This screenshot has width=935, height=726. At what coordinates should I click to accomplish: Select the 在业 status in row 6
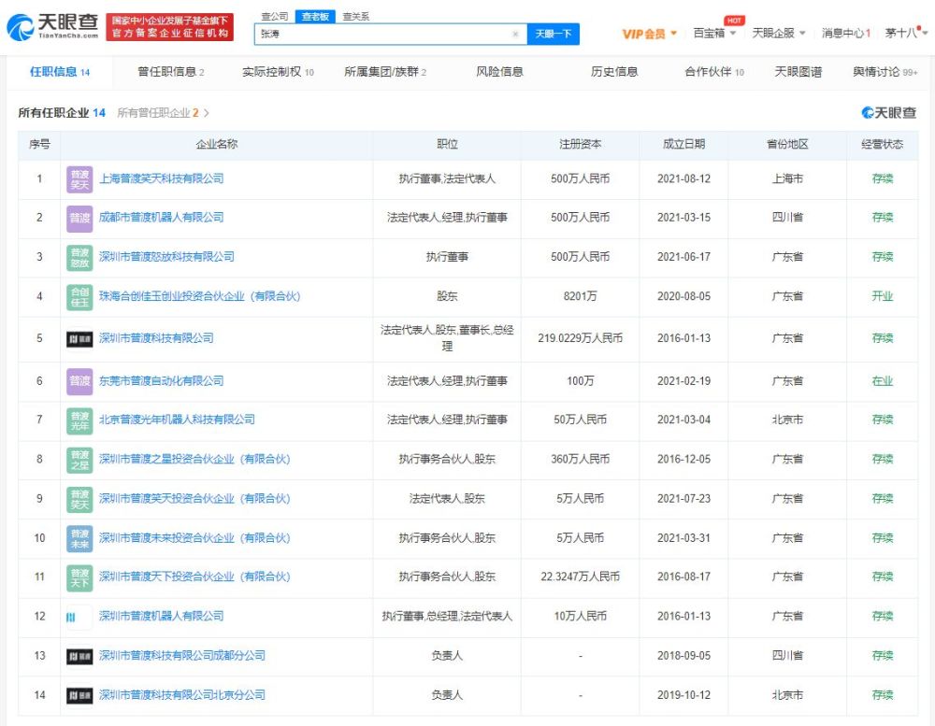883,381
